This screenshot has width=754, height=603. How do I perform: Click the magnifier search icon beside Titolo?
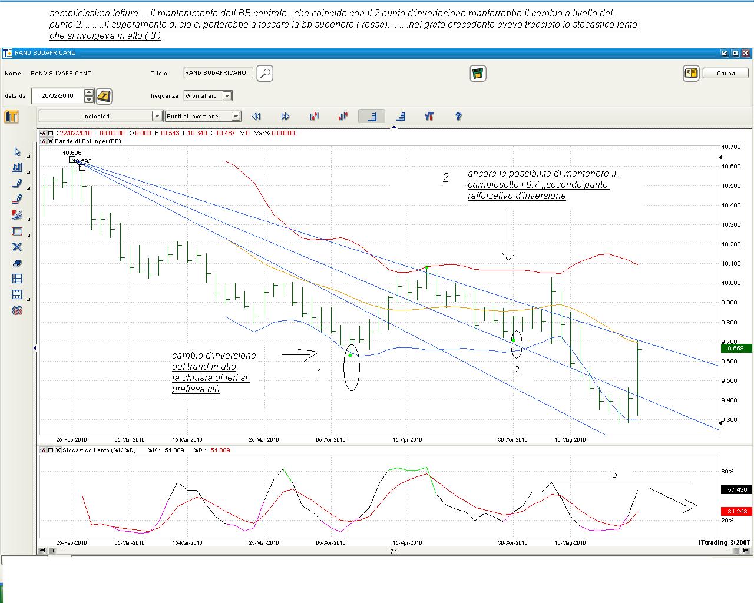(x=265, y=74)
